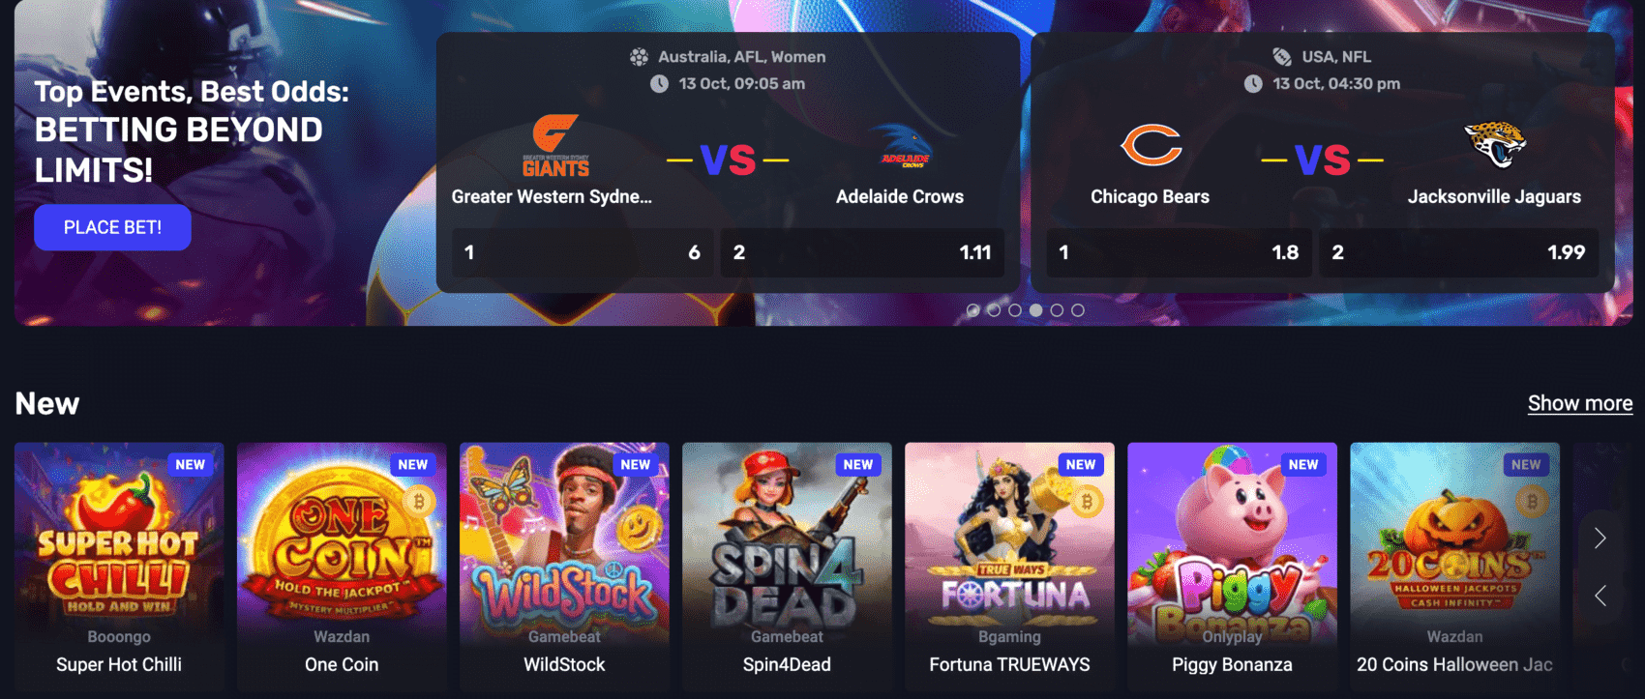Bet on Chicago Bears at odds 1.8

click(1179, 253)
